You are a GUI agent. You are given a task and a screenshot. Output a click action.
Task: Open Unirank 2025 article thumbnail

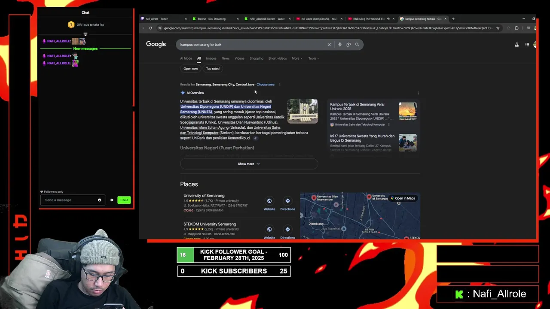407,112
